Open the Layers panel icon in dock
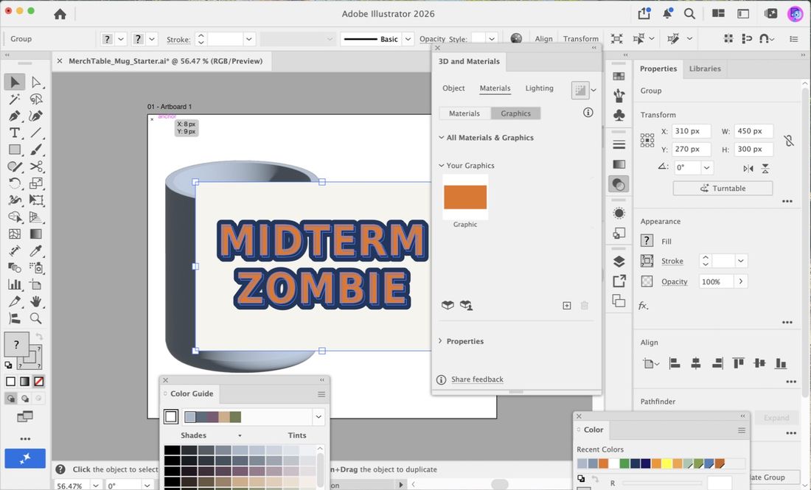This screenshot has width=811, height=490. point(619,262)
